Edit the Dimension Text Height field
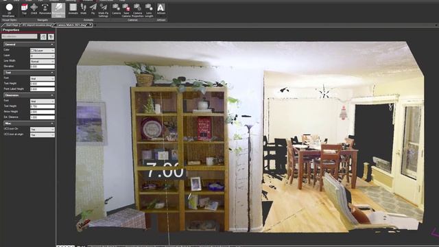This screenshot has width=439, height=247. coord(43,106)
